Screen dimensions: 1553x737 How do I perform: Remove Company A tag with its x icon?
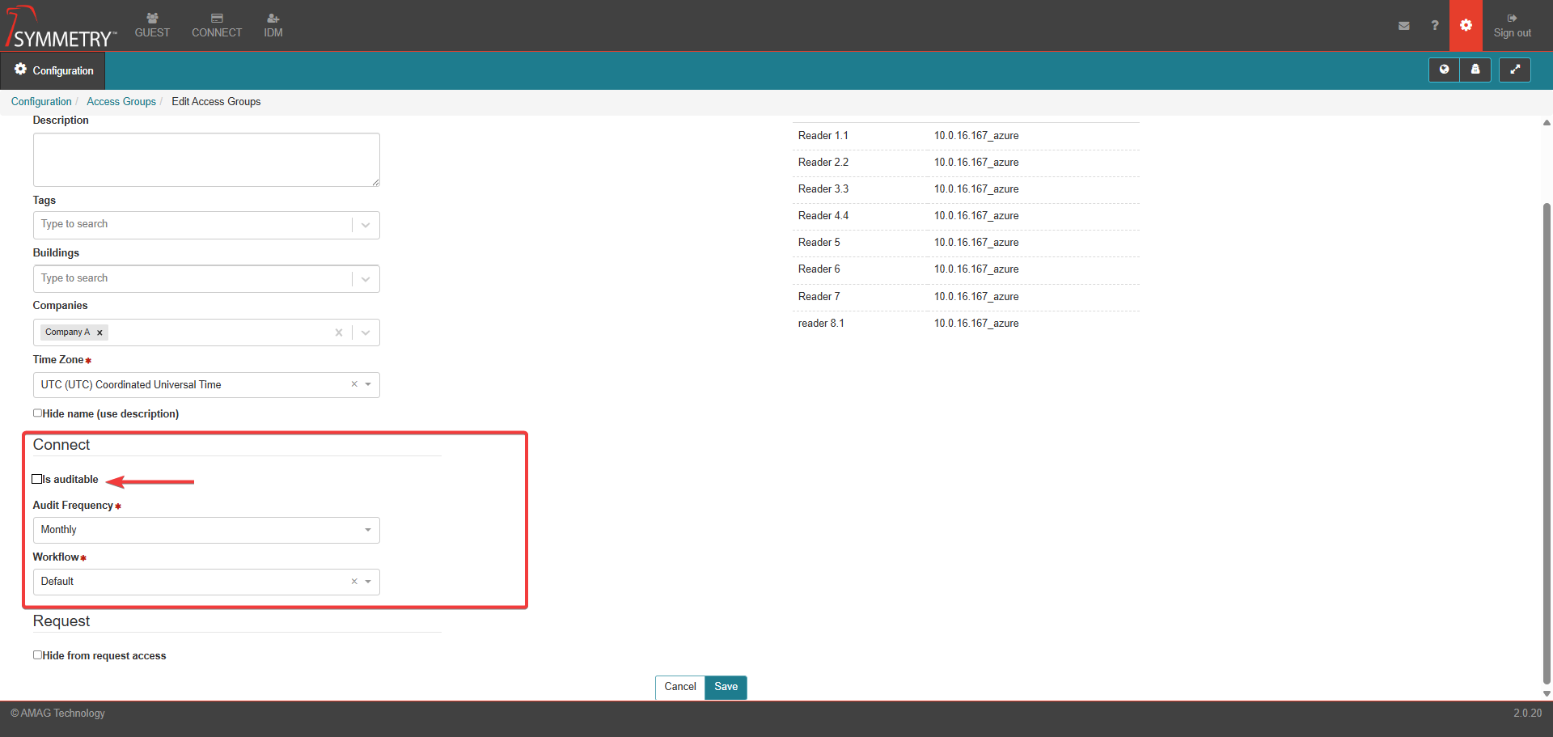click(99, 332)
